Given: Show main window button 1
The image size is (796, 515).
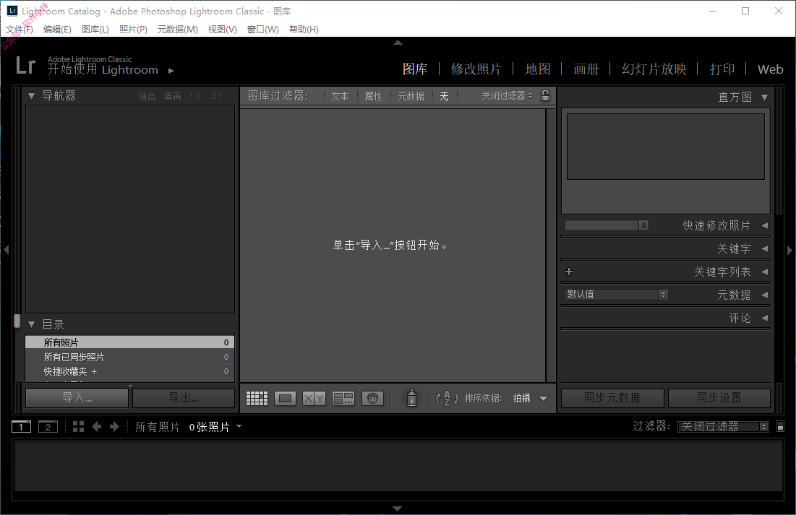Looking at the screenshot, I should [x=21, y=427].
